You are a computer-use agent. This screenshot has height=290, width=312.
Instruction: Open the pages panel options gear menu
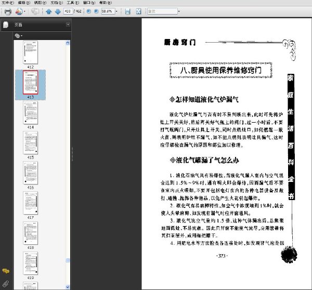point(18,36)
